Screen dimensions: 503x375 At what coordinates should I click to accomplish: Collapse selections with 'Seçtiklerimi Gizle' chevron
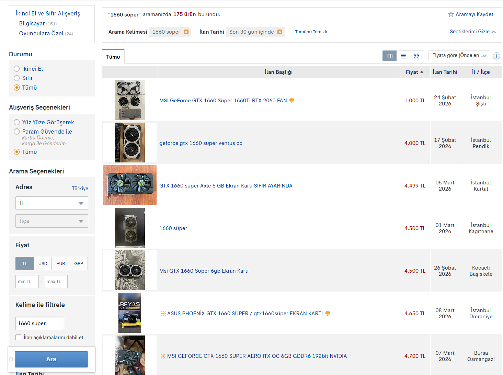pos(494,32)
